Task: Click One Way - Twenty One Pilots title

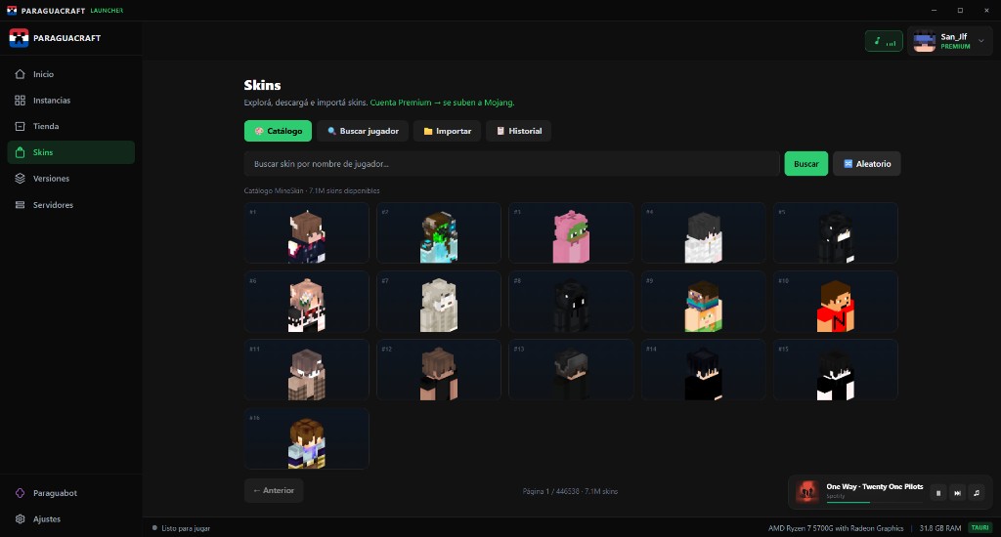Action: tap(875, 486)
